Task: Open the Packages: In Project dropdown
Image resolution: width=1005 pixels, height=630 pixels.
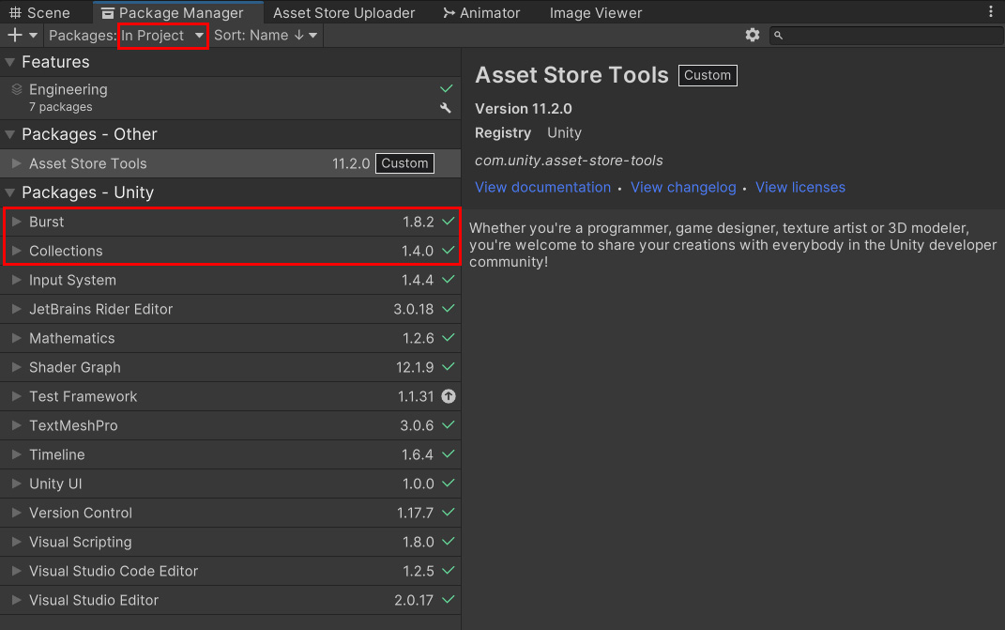Action: tap(162, 36)
